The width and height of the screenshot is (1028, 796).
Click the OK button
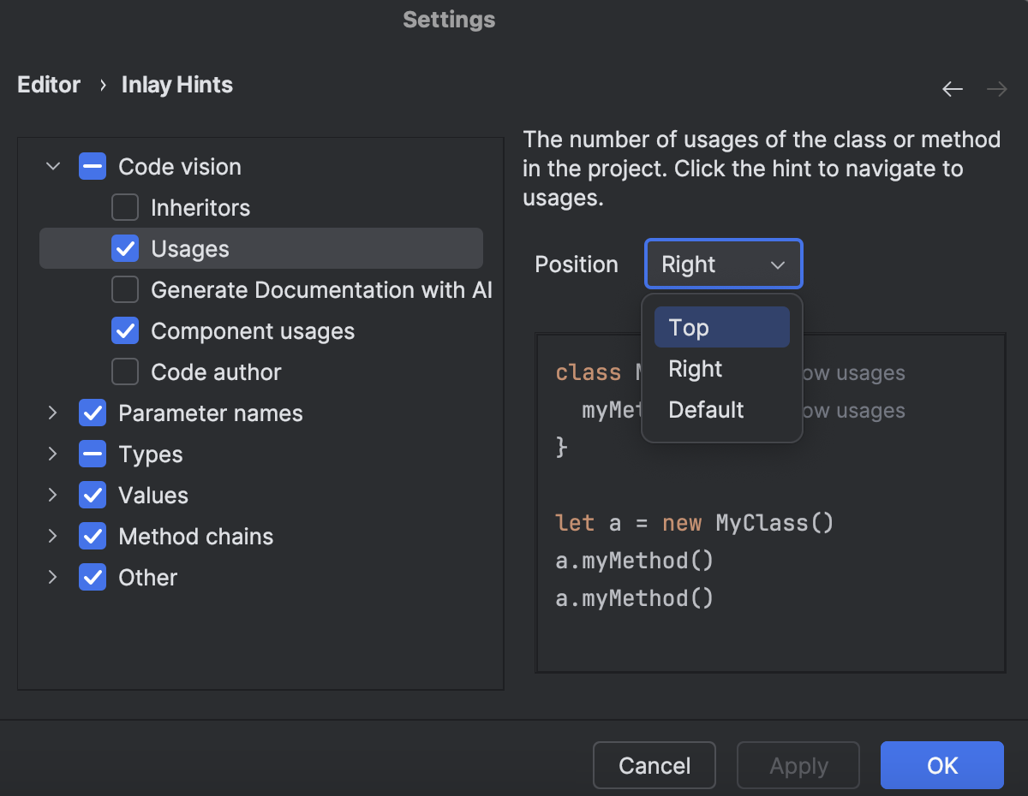[941, 765]
